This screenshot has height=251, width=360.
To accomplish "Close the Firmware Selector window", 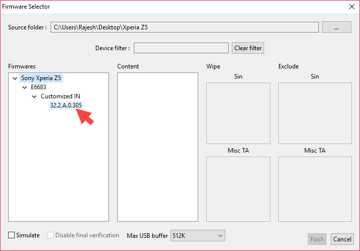I will (x=351, y=7).
